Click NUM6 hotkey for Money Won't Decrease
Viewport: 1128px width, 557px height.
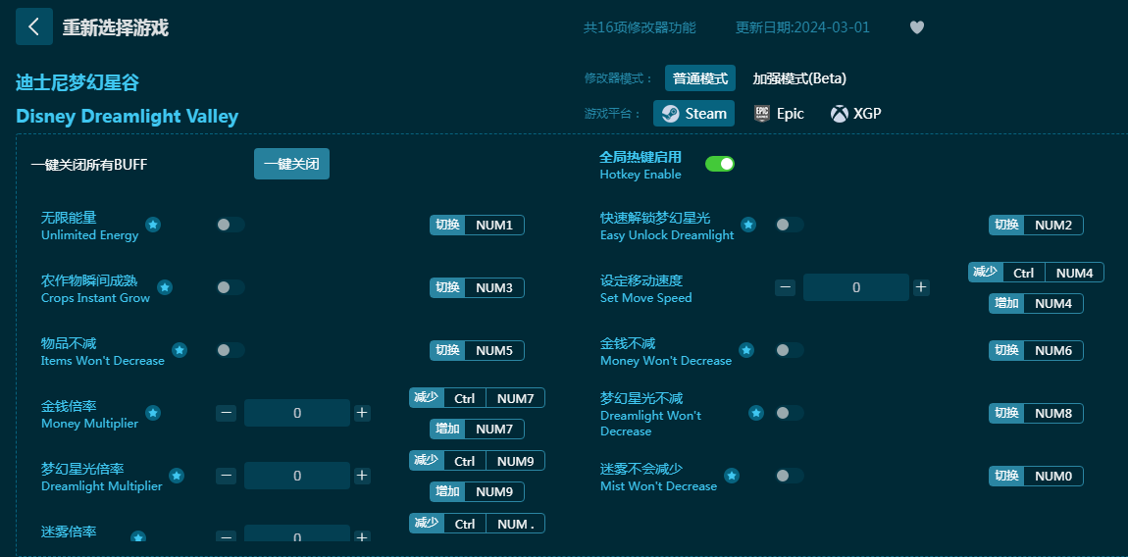(1036, 350)
